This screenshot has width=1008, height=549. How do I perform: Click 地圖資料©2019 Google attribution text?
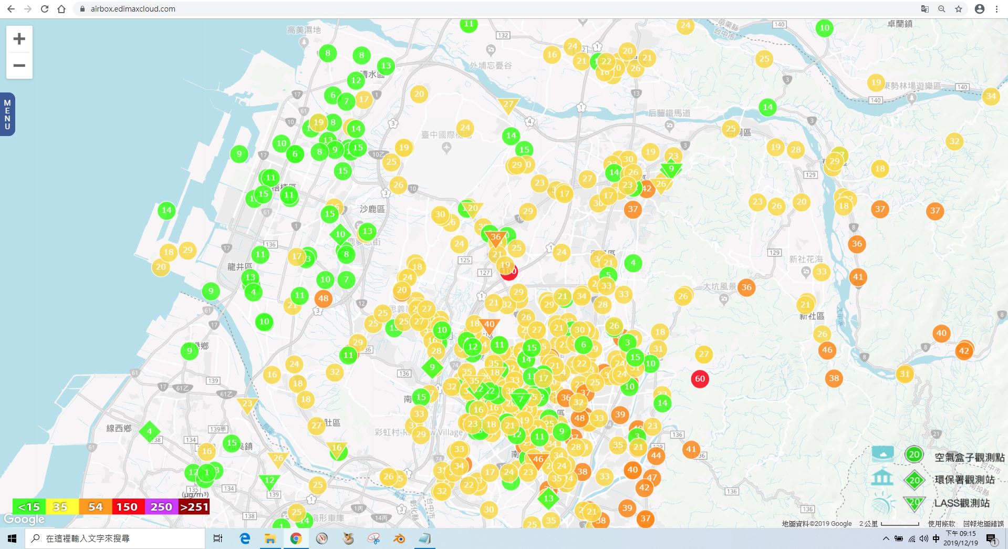817,524
